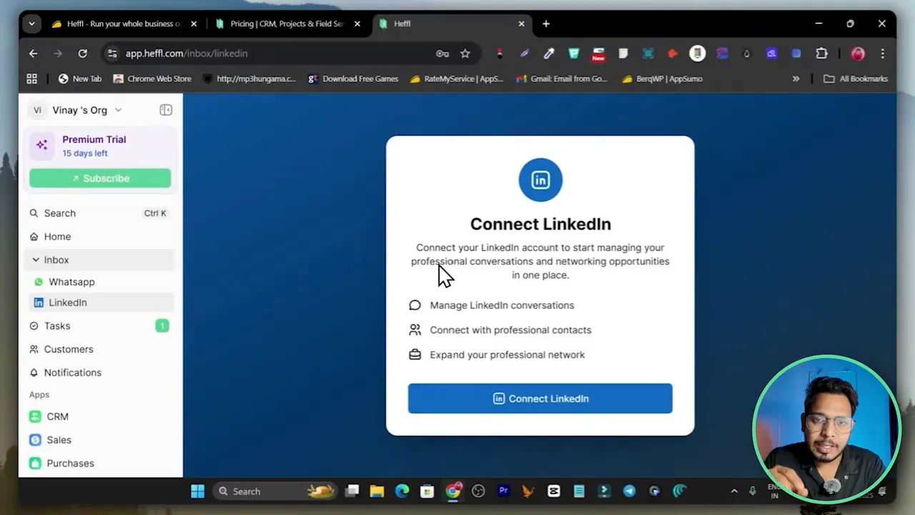Open the Sales app
The height and width of the screenshot is (515, 915).
[x=59, y=439]
